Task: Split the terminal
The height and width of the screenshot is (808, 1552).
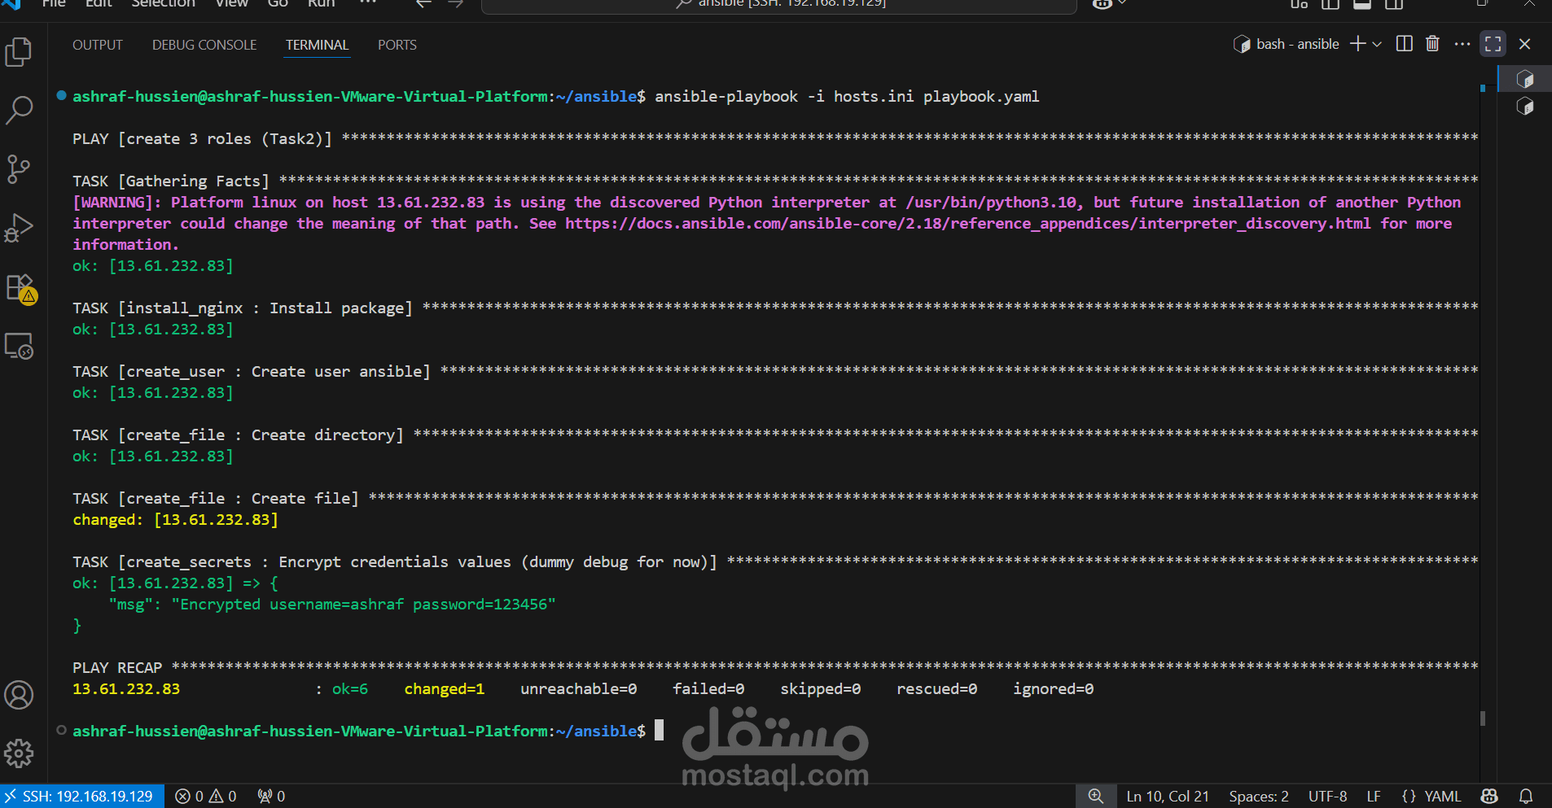Action: tap(1404, 44)
